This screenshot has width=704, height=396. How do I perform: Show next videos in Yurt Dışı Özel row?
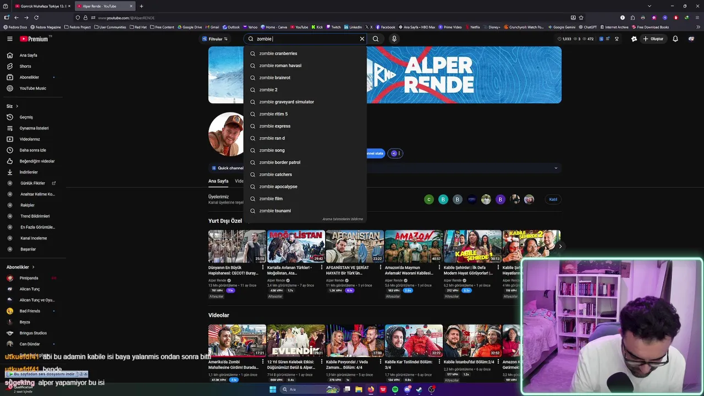point(560,246)
